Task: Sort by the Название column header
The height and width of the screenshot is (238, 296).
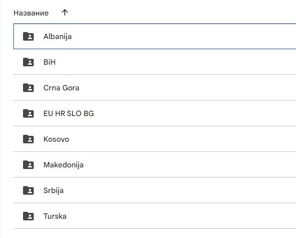Action: point(31,13)
